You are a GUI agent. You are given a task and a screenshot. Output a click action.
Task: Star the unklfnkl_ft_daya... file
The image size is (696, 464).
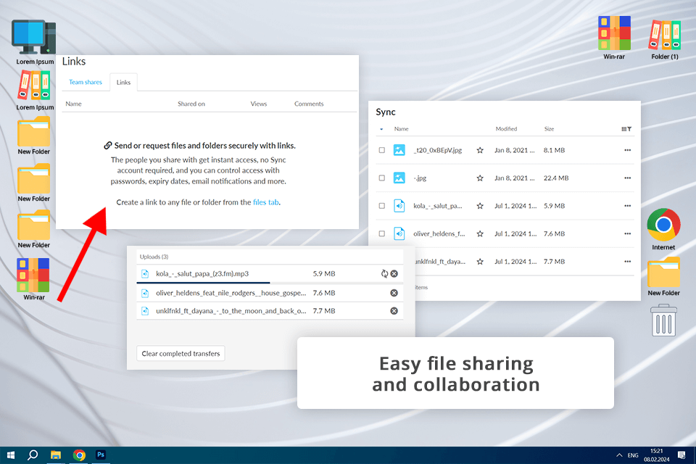click(480, 262)
